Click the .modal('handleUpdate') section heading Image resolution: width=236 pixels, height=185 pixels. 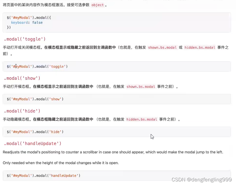point(33,143)
